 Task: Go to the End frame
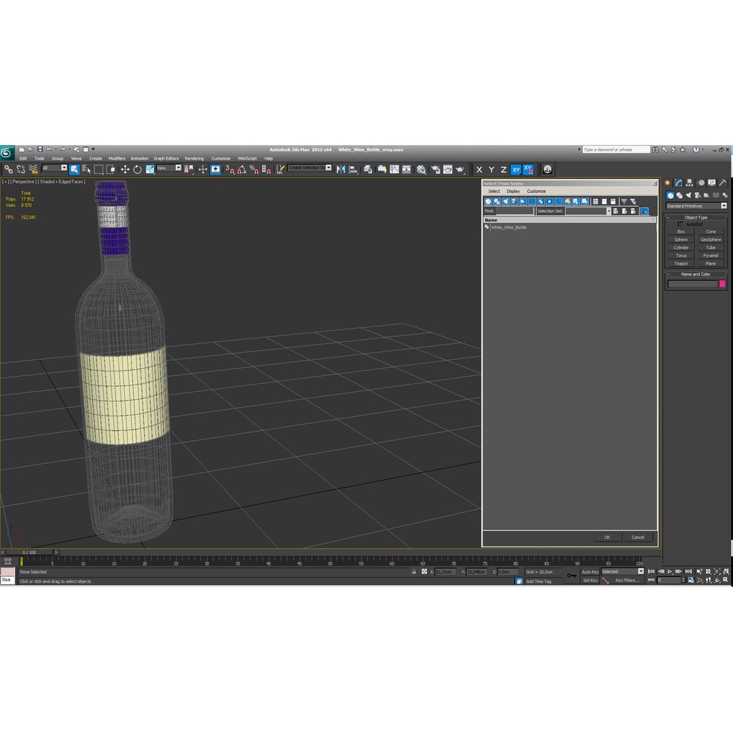[688, 571]
